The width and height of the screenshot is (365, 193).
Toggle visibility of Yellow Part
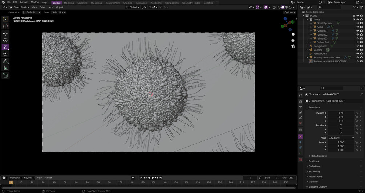pos(357,42)
